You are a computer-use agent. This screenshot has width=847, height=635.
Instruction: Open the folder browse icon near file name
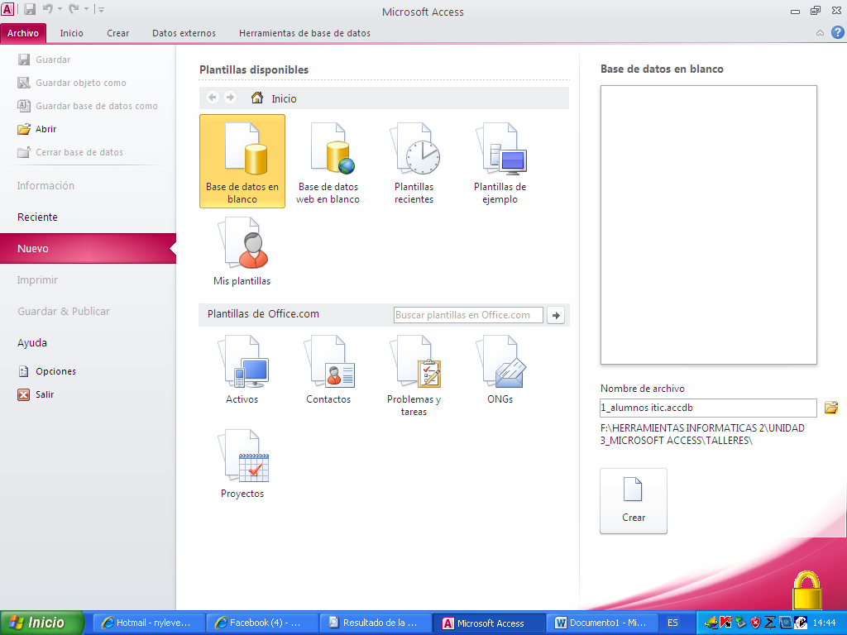[830, 408]
